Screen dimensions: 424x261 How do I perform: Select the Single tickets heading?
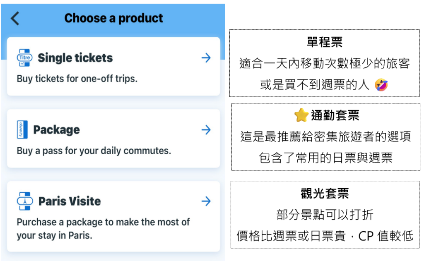(x=75, y=58)
